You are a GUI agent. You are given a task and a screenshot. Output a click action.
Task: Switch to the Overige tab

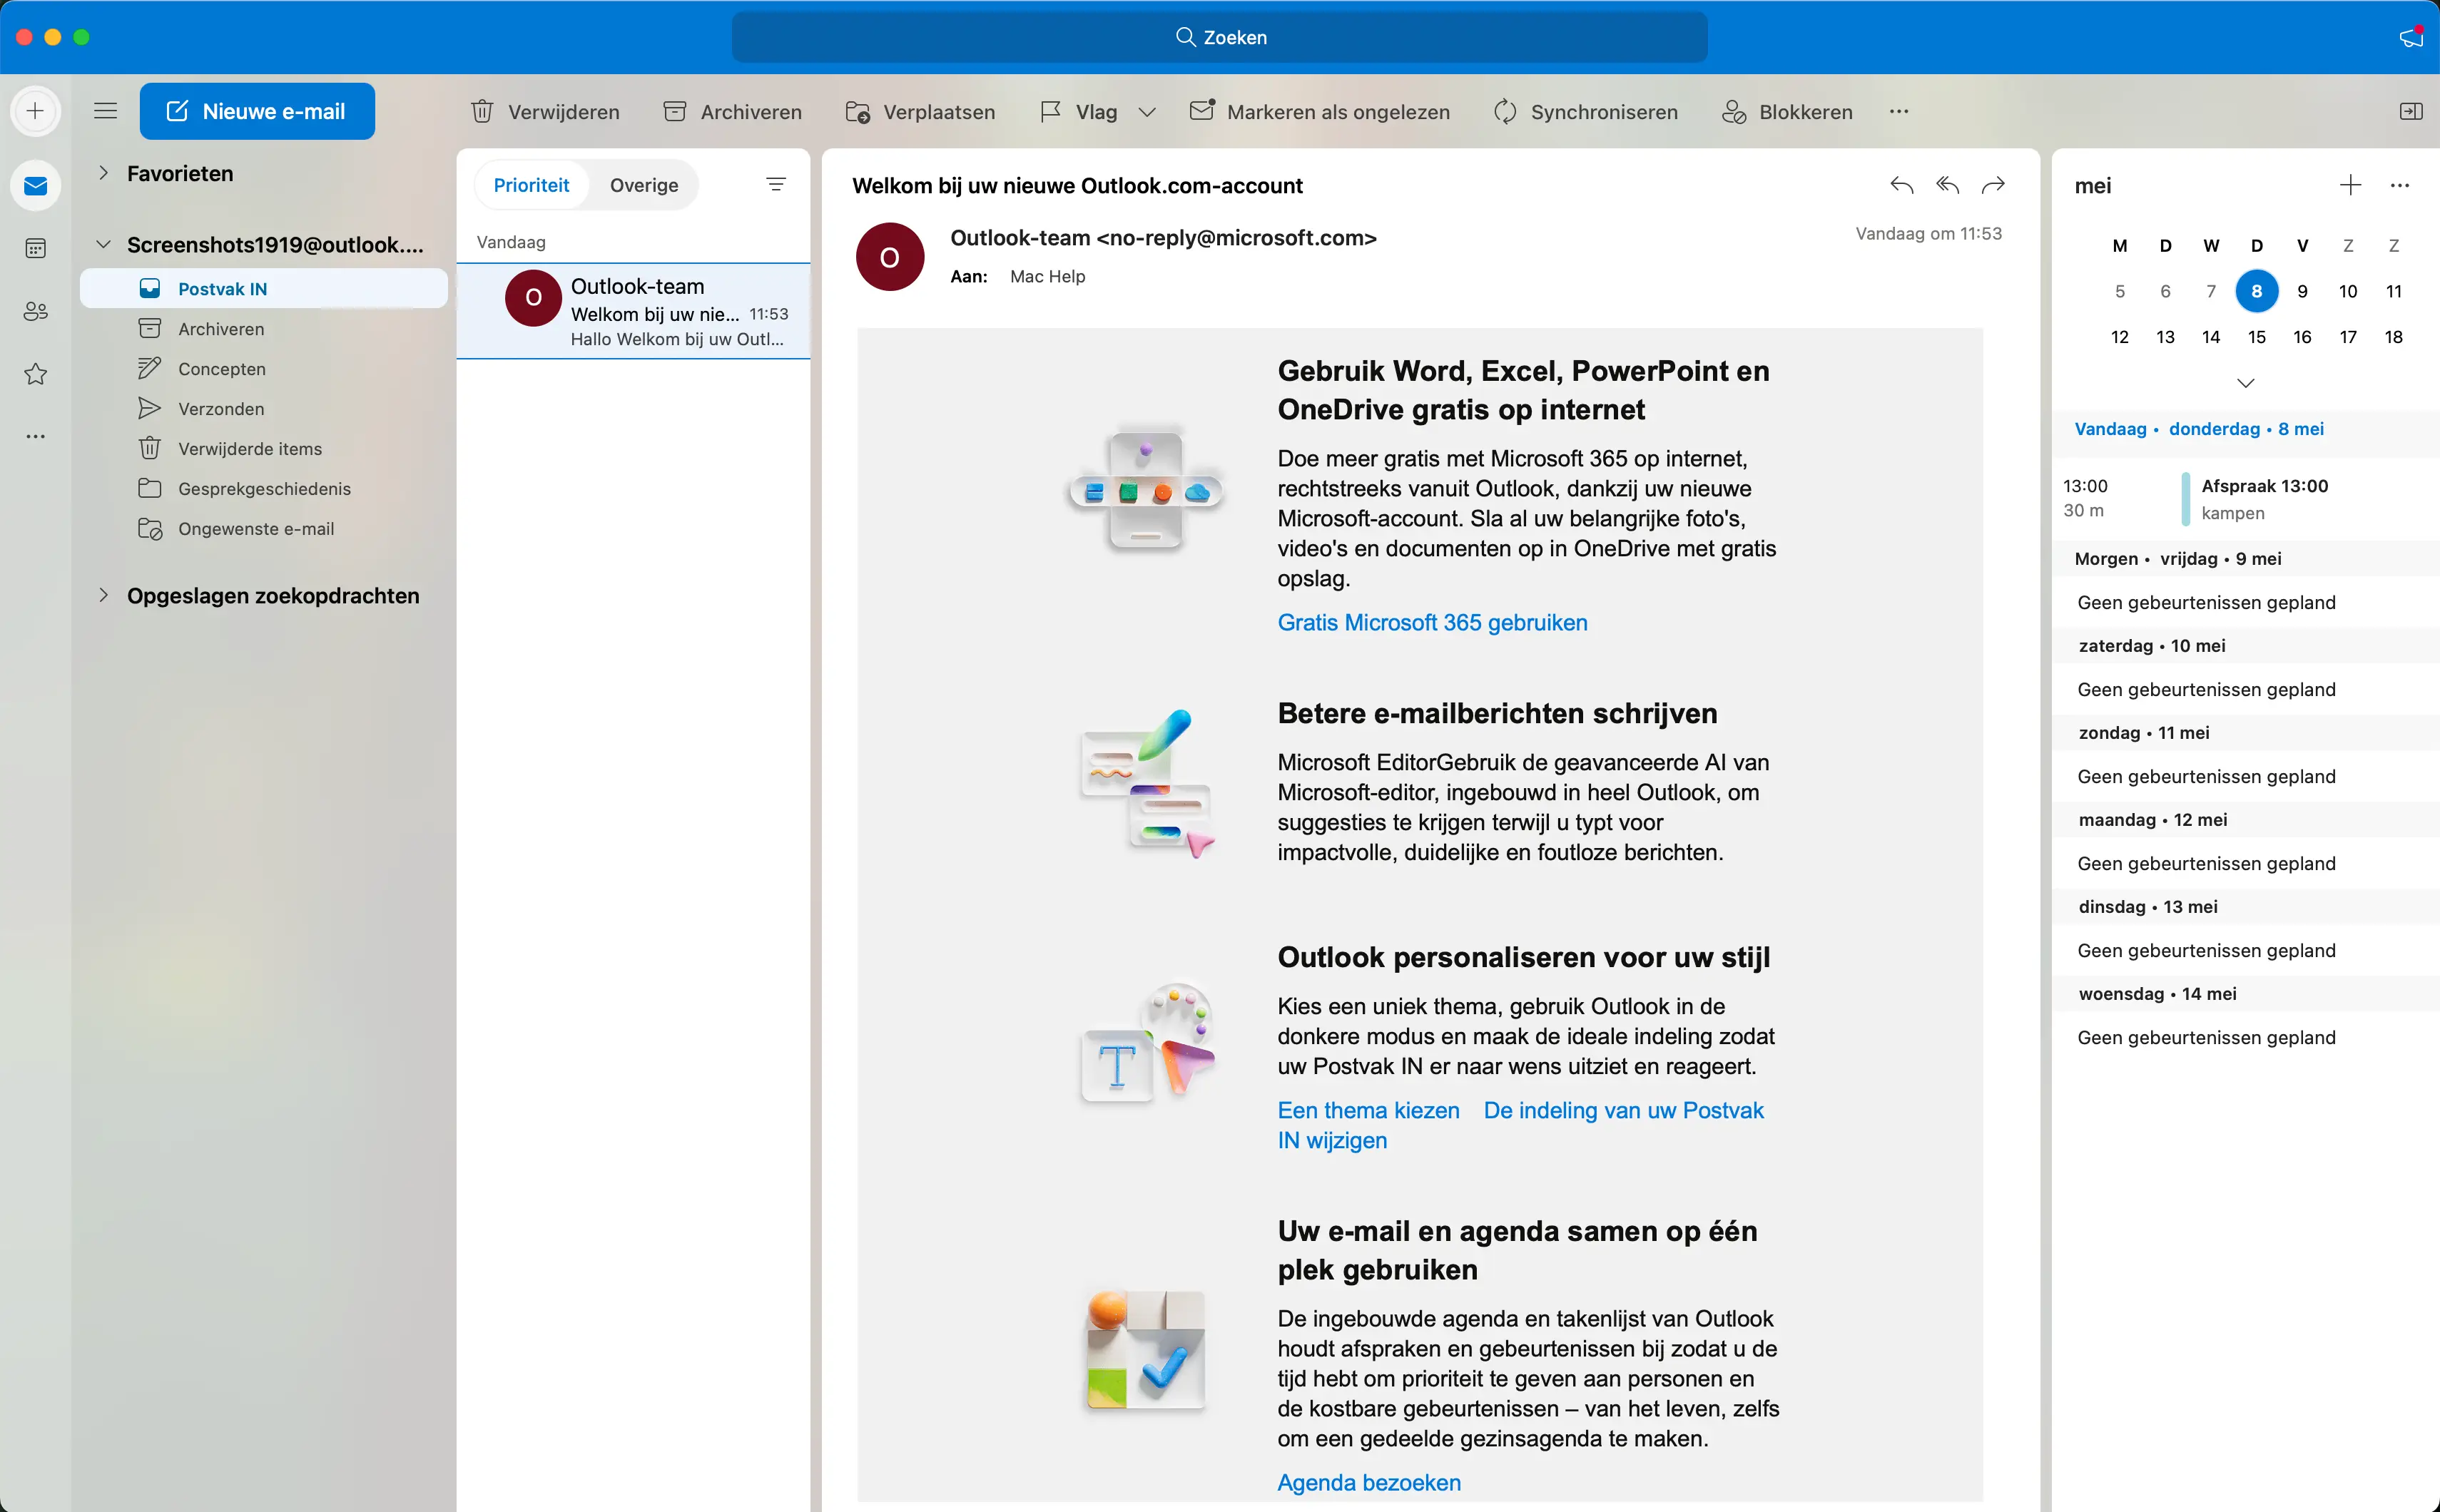[x=644, y=184]
